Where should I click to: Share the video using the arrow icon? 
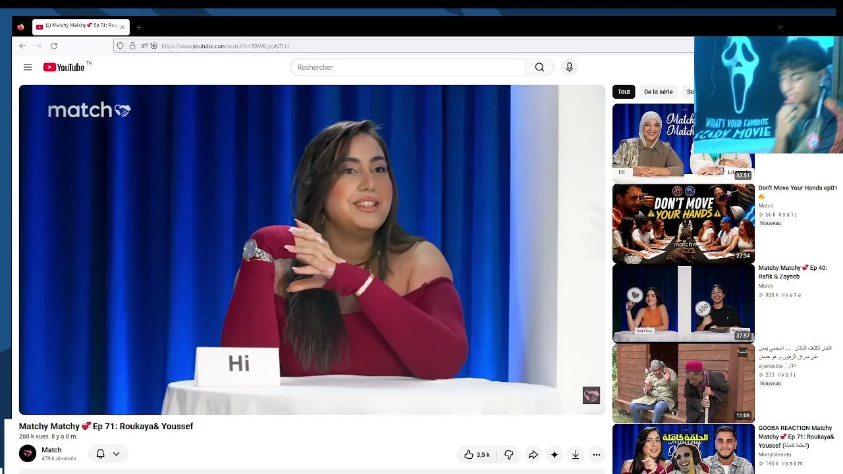(x=533, y=454)
